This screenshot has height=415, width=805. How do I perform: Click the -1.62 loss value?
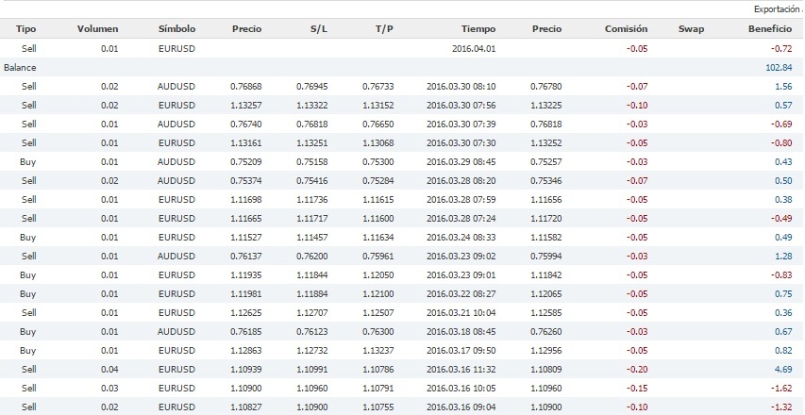[x=780, y=388]
